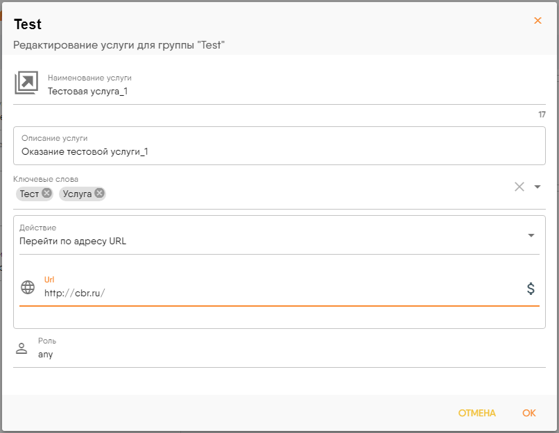
Task: Remove the "Тест" keyword chip
Action: pos(46,194)
